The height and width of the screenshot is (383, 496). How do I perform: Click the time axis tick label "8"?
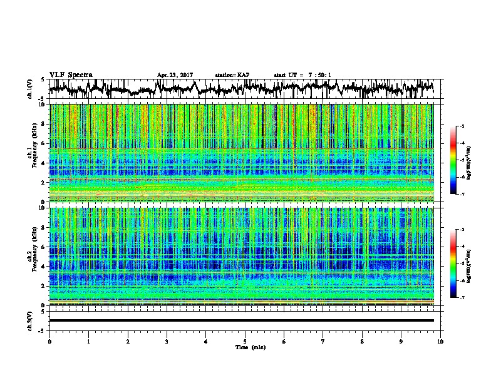(x=362, y=342)
